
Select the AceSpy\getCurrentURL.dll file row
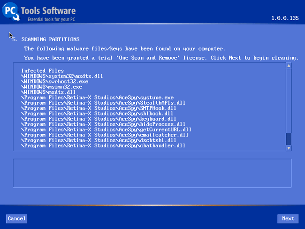coord(106,130)
